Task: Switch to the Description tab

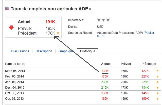Action: tap(44, 51)
